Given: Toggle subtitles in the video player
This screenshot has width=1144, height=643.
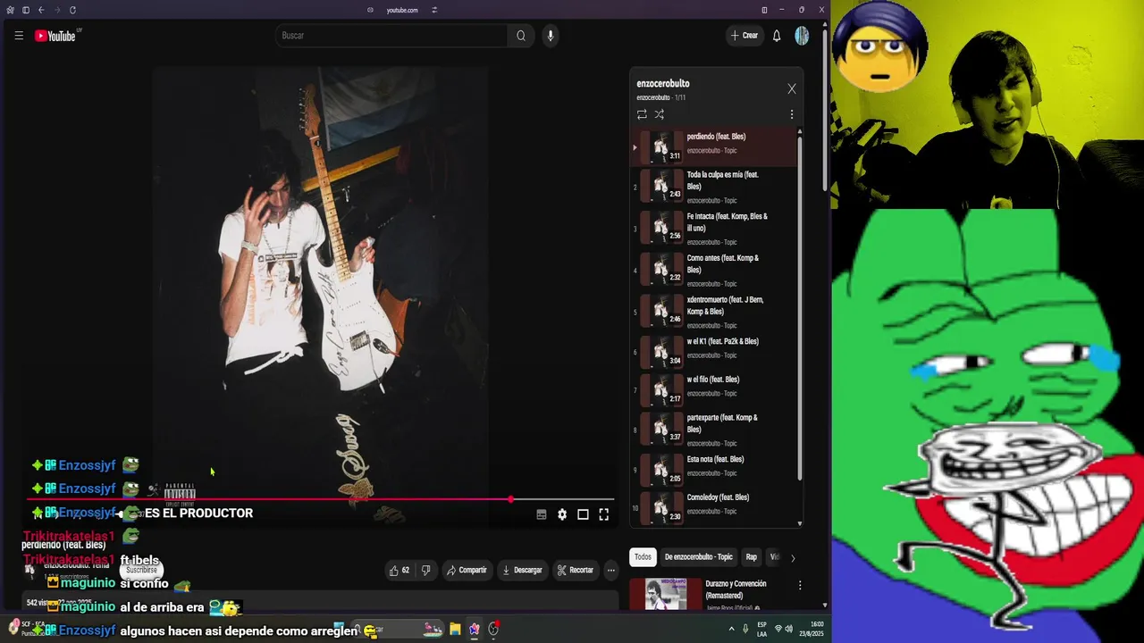Looking at the screenshot, I should pyautogui.click(x=541, y=514).
